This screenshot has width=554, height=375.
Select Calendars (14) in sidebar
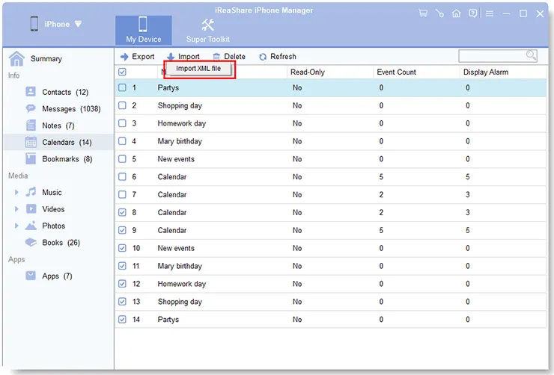pos(58,142)
